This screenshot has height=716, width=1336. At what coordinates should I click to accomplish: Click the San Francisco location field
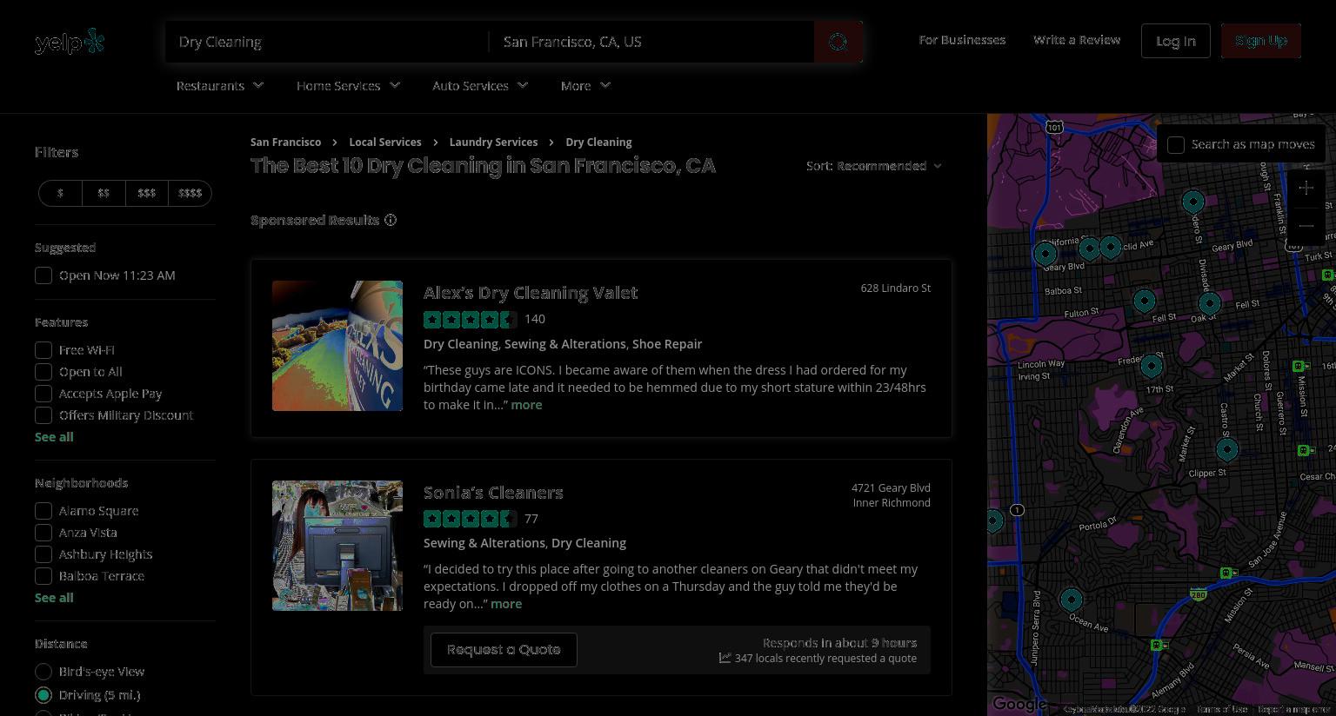[652, 42]
